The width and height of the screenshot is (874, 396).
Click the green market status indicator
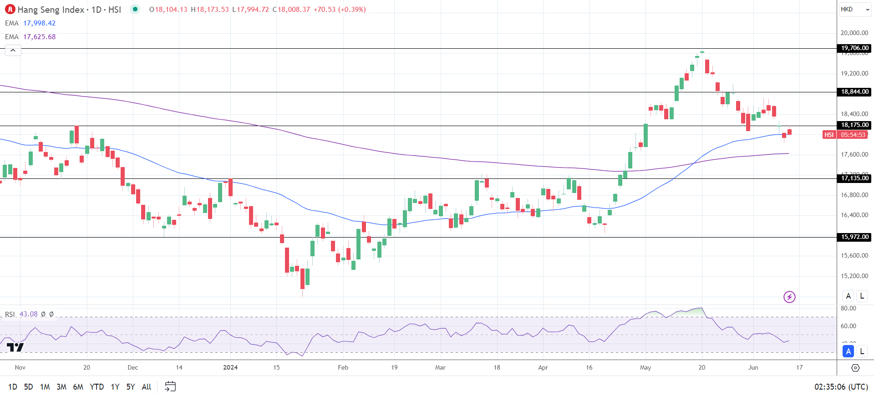point(135,9)
